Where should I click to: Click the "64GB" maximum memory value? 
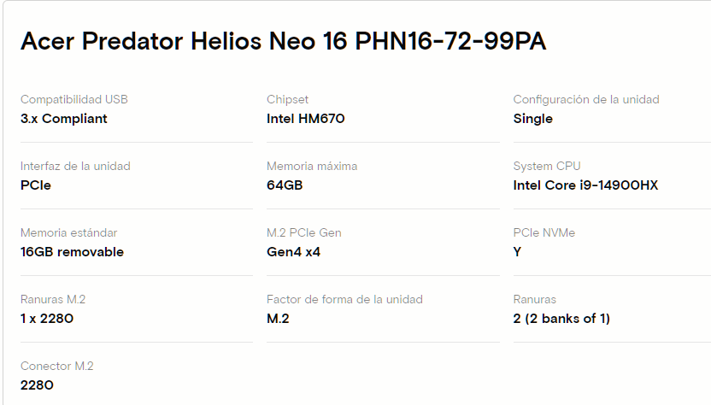[285, 185]
